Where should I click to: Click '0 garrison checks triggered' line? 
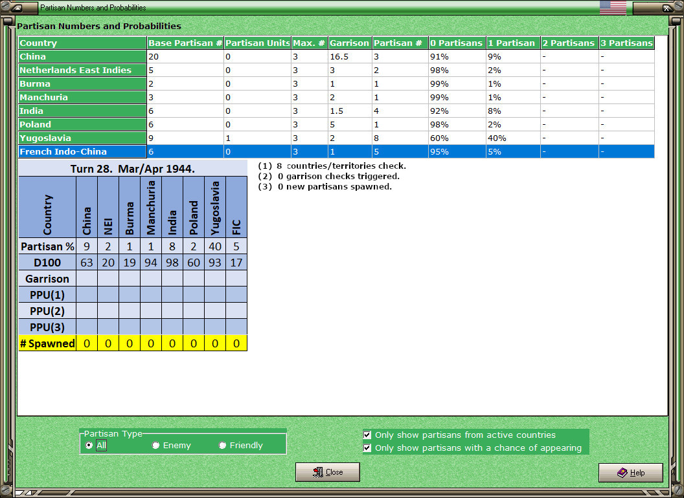tap(328, 177)
